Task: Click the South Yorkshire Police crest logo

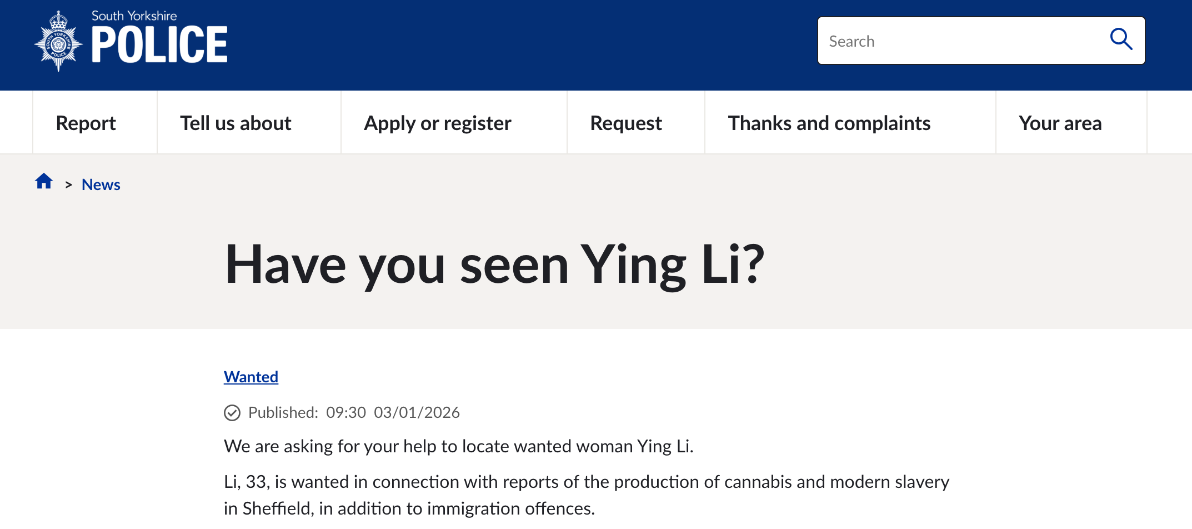Action: click(x=58, y=42)
